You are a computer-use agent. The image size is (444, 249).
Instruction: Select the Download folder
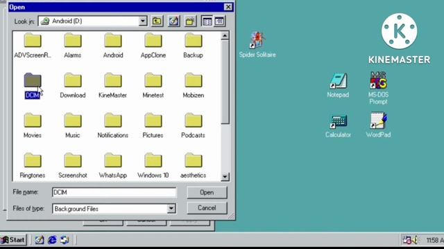(73, 86)
